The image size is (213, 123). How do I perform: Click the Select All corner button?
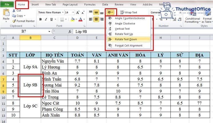point(3,37)
